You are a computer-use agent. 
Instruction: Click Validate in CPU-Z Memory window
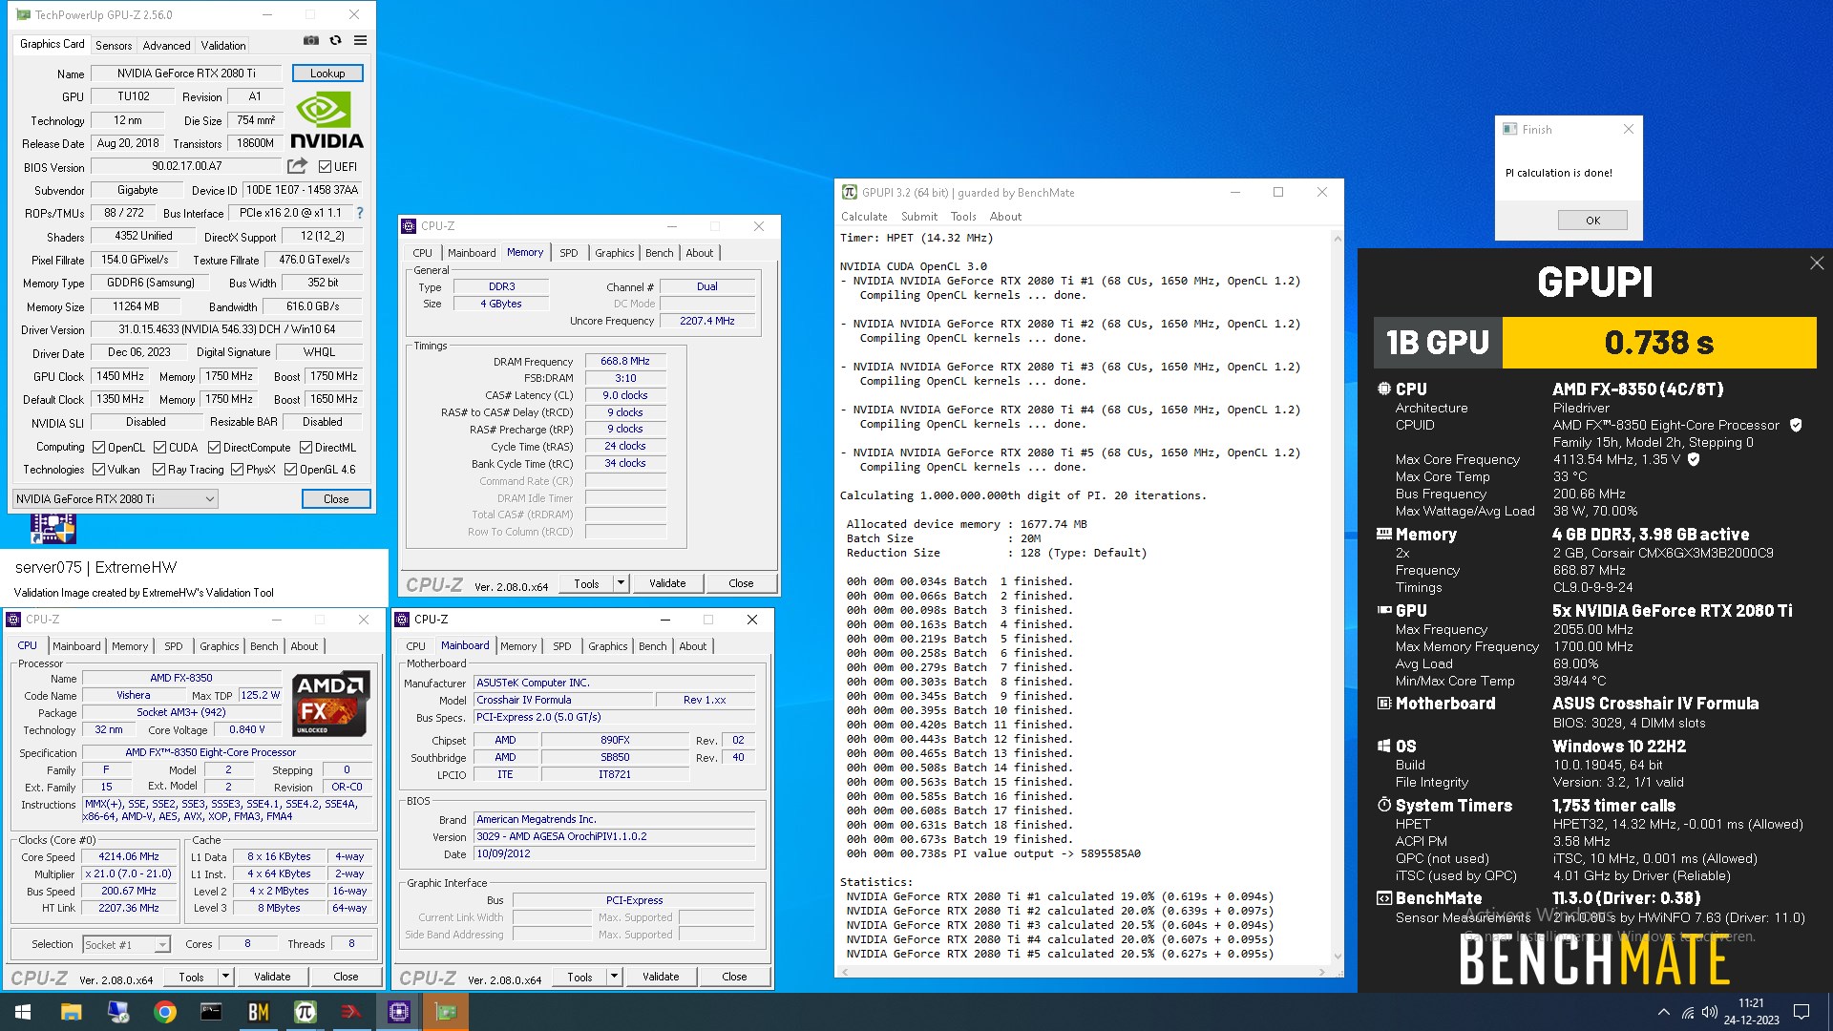667,583
